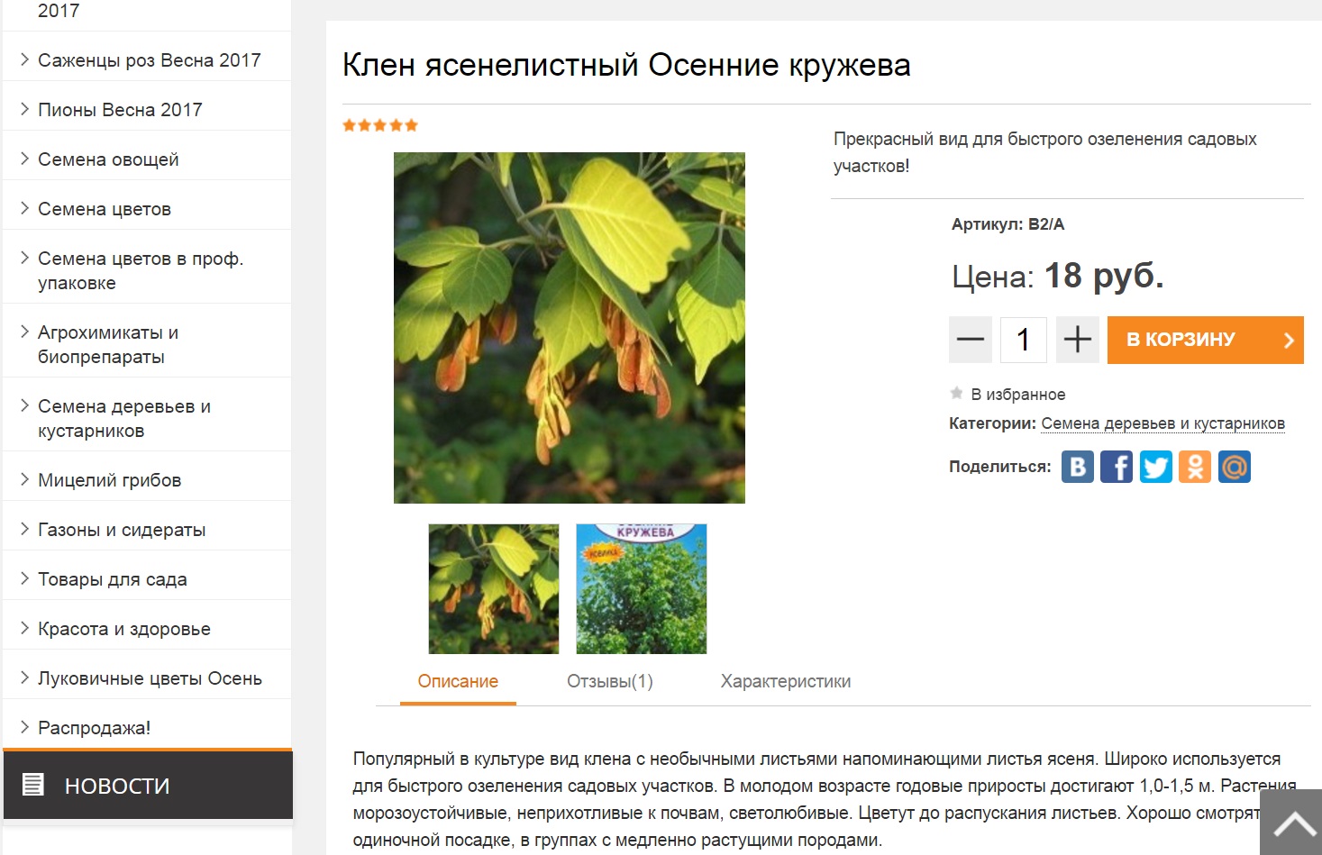Image resolution: width=1322 pixels, height=855 pixels.
Task: Share via Odnoklassniki icon
Action: (1195, 467)
